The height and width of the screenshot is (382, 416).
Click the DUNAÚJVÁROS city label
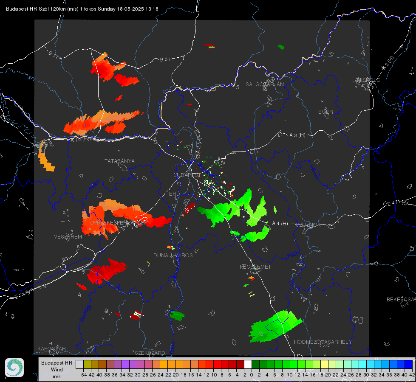[x=173, y=255]
